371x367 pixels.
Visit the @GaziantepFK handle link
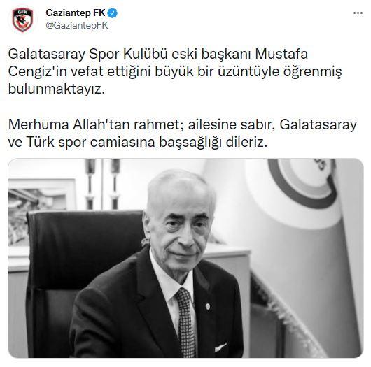[77, 26]
